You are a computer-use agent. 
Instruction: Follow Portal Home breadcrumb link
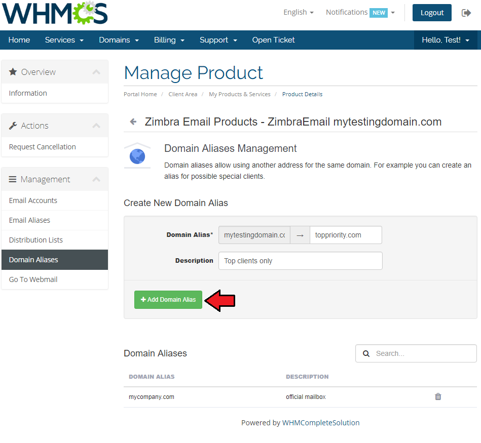pos(140,94)
